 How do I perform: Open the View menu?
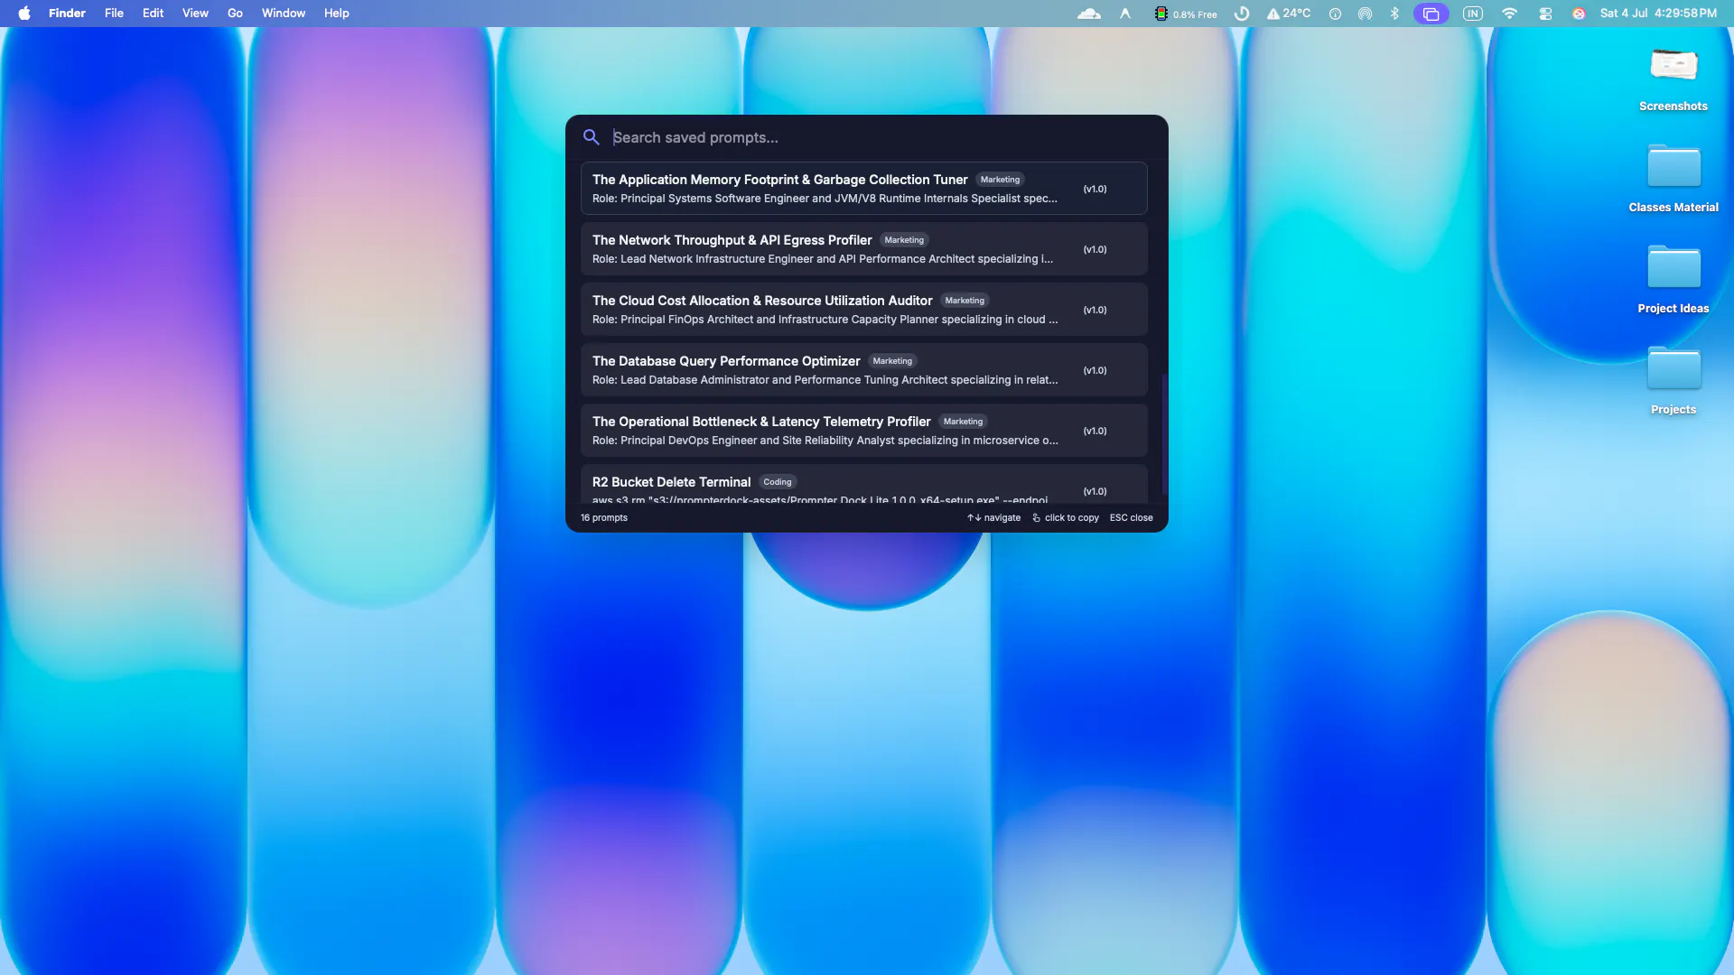tap(195, 14)
